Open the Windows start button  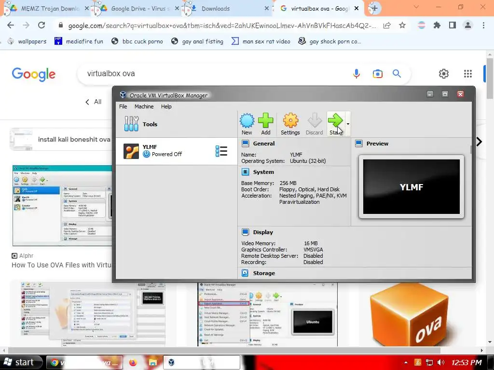(x=21, y=362)
